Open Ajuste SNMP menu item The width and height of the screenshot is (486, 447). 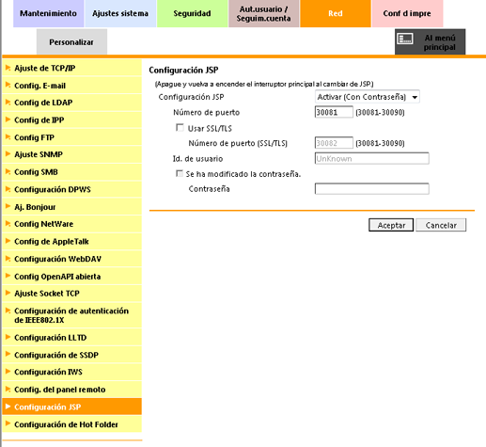pos(71,154)
